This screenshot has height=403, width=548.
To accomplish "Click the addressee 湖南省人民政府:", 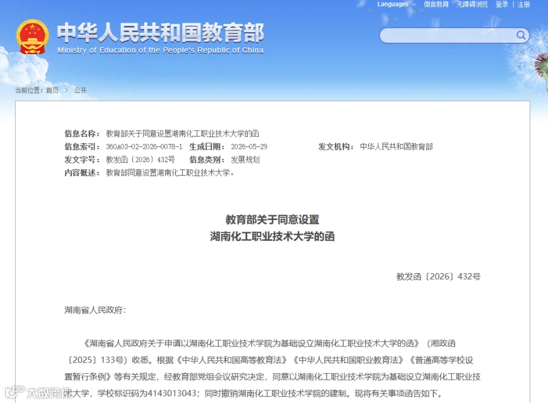I will [x=95, y=310].
